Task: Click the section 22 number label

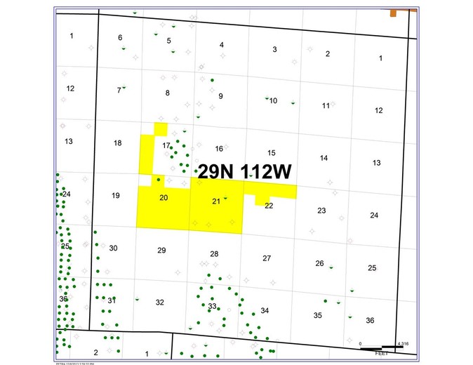Action: point(269,206)
